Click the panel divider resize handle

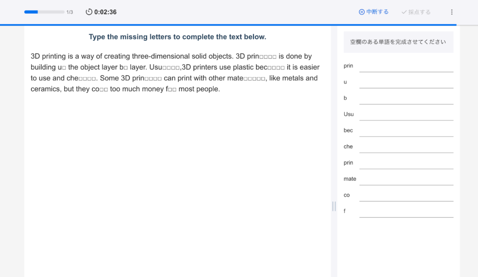[334, 206]
